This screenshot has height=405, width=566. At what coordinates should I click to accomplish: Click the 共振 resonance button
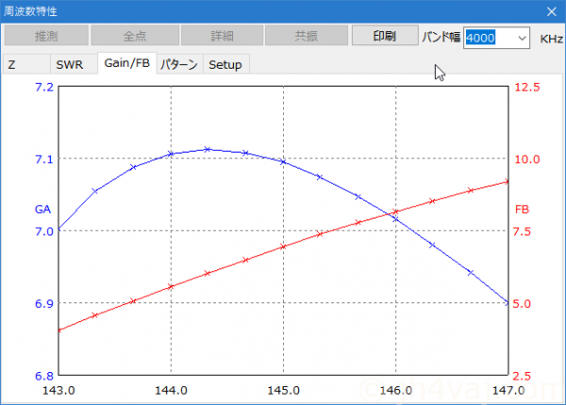(x=306, y=36)
